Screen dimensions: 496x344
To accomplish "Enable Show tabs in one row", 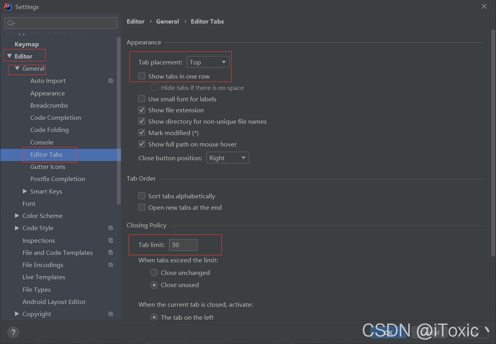I will [142, 76].
